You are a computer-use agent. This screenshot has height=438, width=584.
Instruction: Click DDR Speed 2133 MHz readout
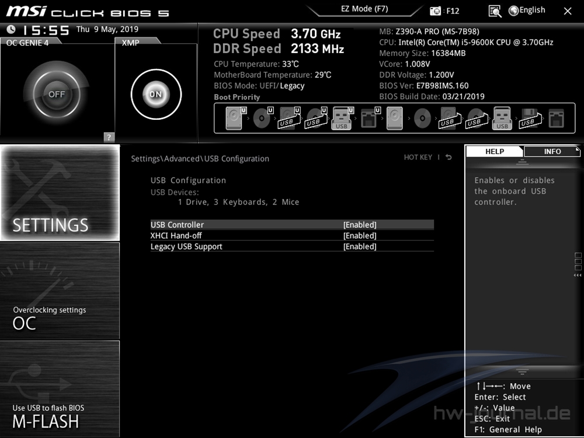[x=279, y=49]
